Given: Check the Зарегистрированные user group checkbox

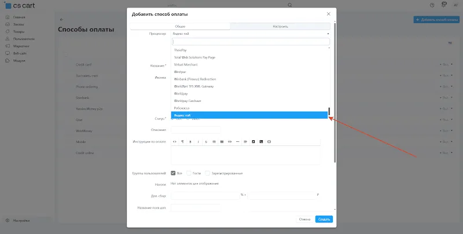Looking at the screenshot, I should 208,173.
